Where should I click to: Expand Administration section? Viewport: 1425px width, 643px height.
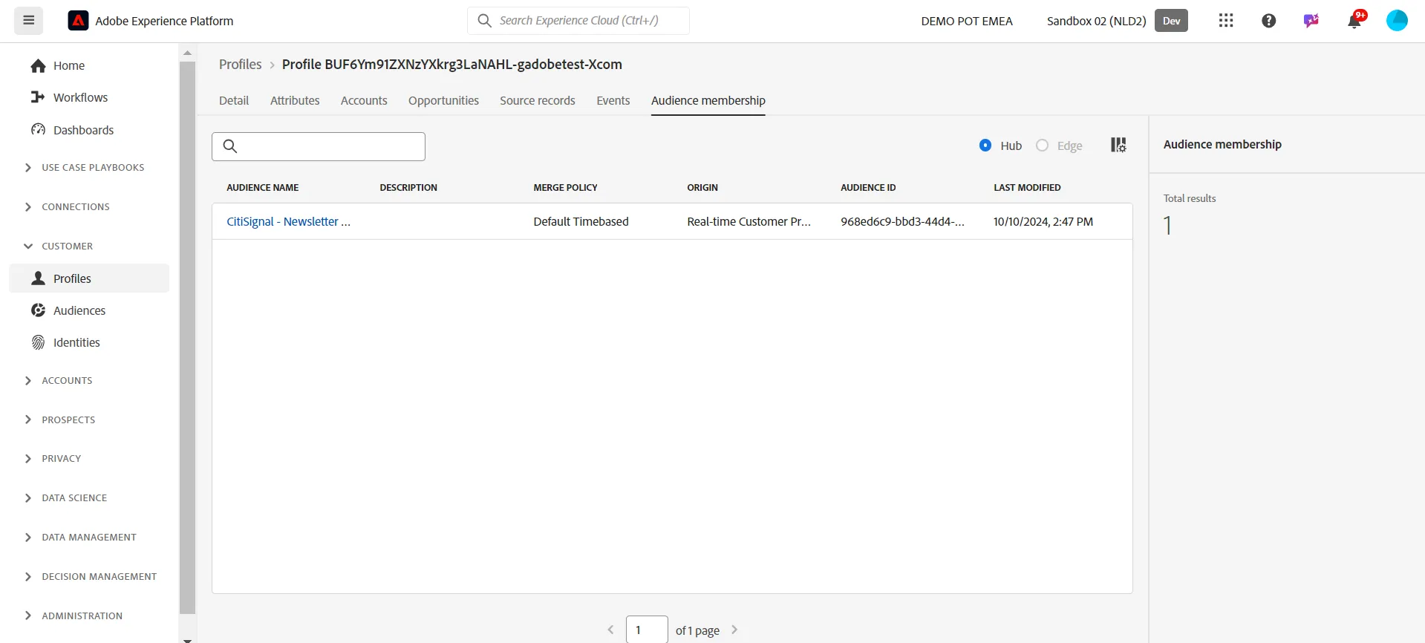click(73, 616)
